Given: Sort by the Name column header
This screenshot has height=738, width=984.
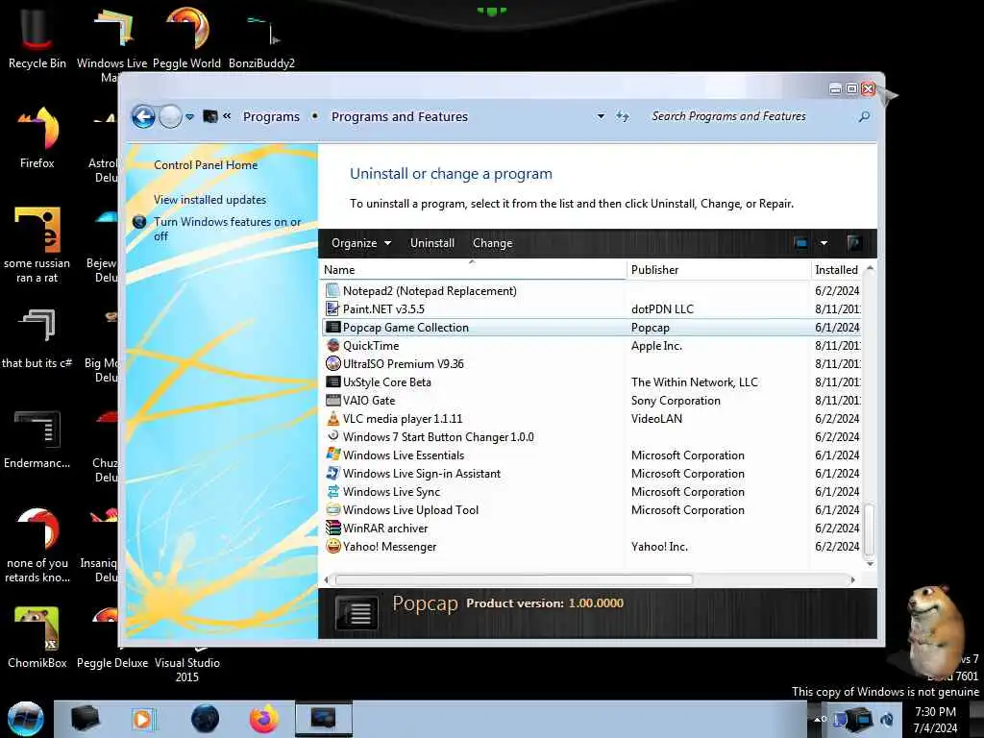Looking at the screenshot, I should pyautogui.click(x=473, y=270).
